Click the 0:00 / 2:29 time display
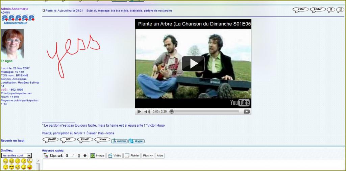This screenshot has height=171, width=346. coord(159,111)
